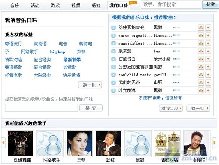Click the 提交 submit button

tap(91, 108)
